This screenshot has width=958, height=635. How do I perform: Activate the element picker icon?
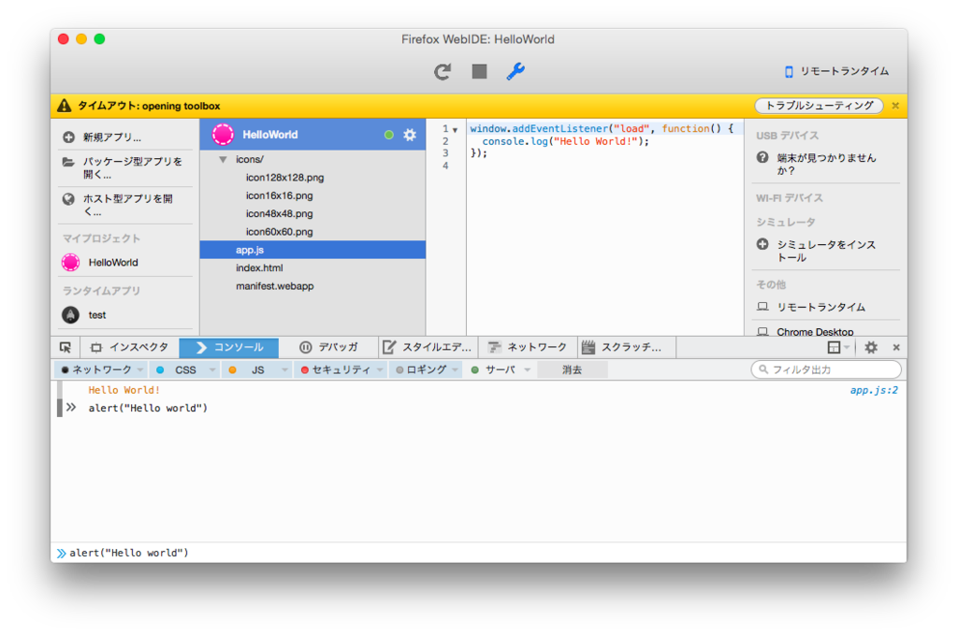65,347
